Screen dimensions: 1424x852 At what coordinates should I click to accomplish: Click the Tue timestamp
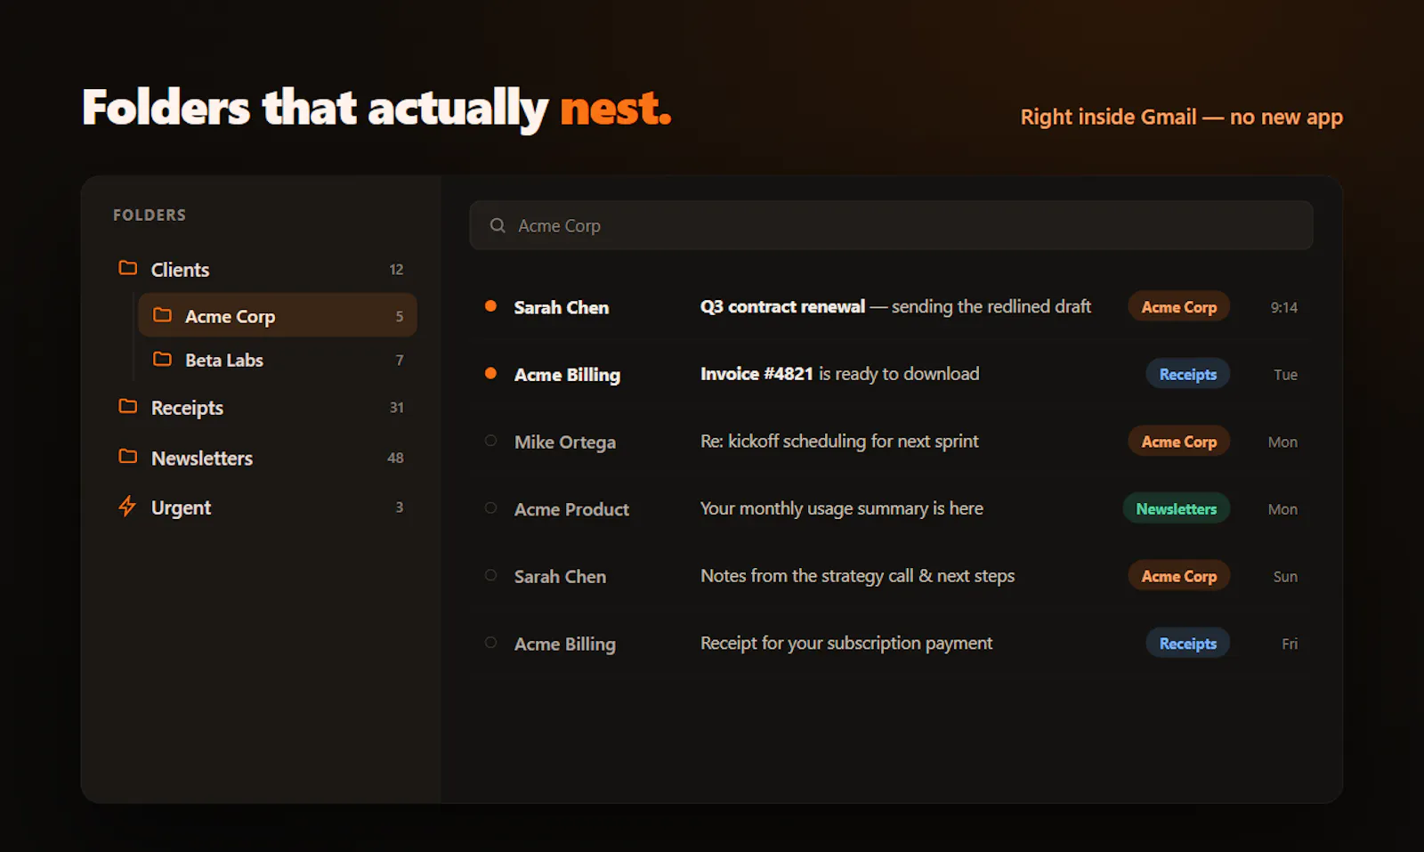tap(1285, 375)
